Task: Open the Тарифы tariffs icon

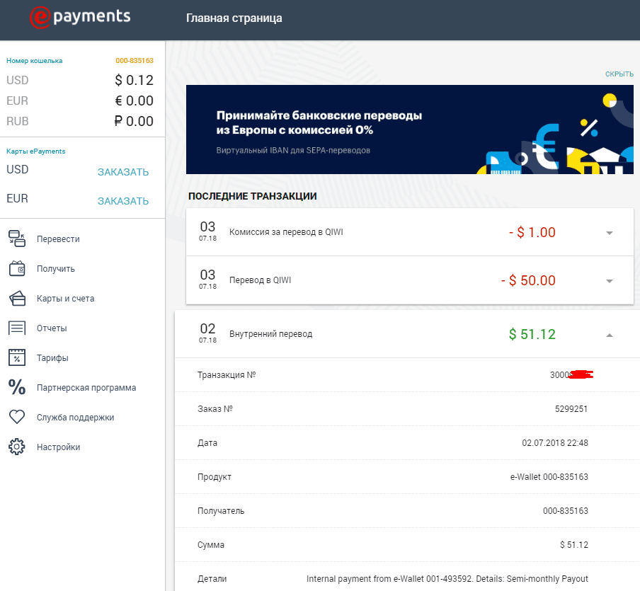Action: point(17,358)
